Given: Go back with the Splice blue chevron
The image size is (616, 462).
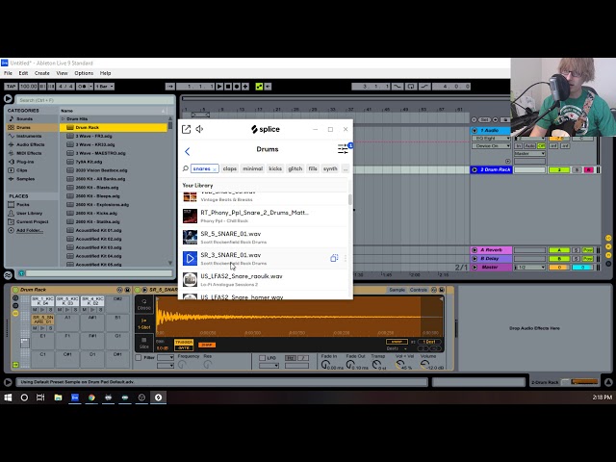Looking at the screenshot, I should coord(188,151).
